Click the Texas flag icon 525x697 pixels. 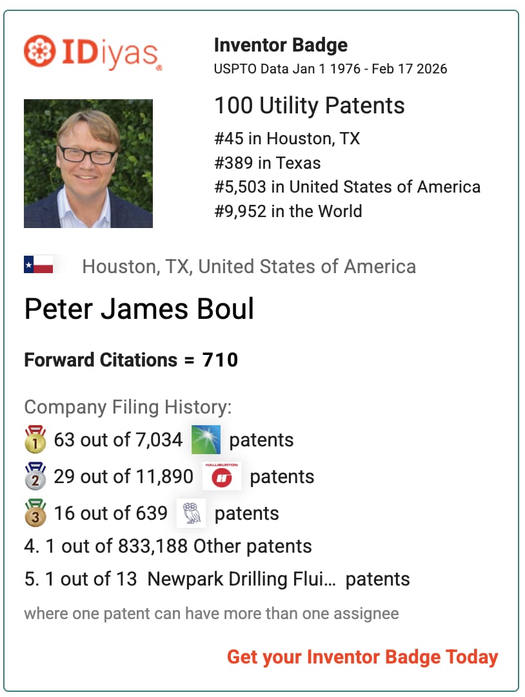point(38,265)
